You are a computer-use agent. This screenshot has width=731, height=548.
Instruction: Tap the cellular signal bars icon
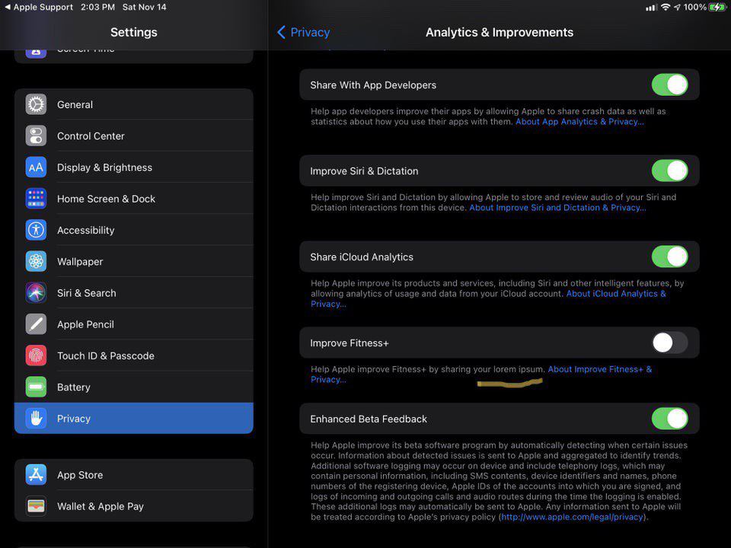651,8
